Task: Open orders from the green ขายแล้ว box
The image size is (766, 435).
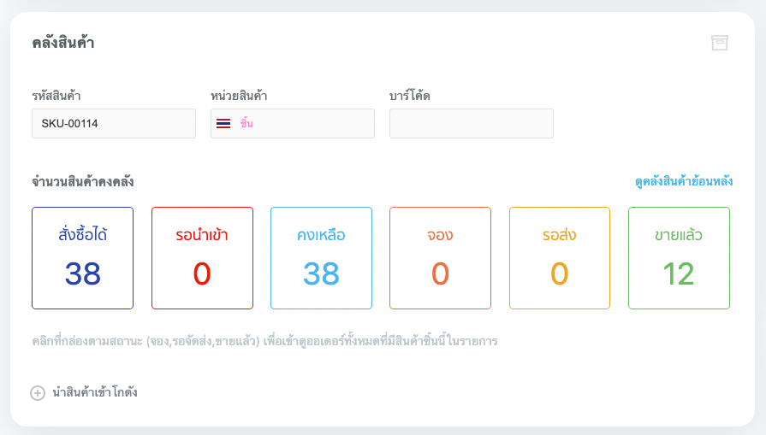Action: pos(679,258)
